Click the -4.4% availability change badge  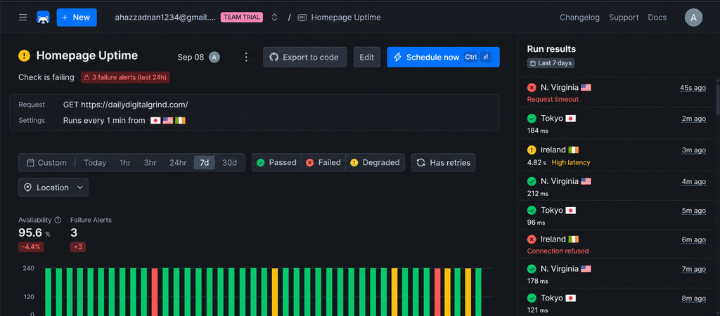pyautogui.click(x=31, y=246)
